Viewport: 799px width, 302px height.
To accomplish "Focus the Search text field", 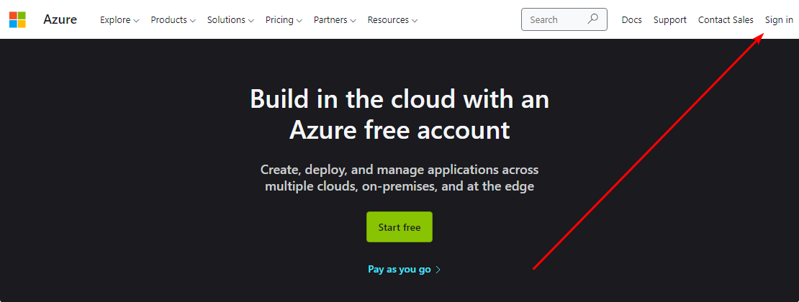I will tap(553, 20).
